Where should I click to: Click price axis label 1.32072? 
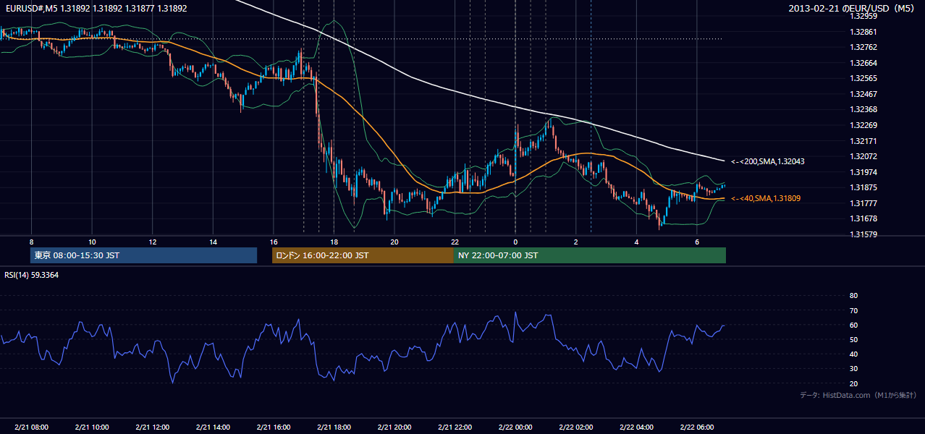pos(863,156)
